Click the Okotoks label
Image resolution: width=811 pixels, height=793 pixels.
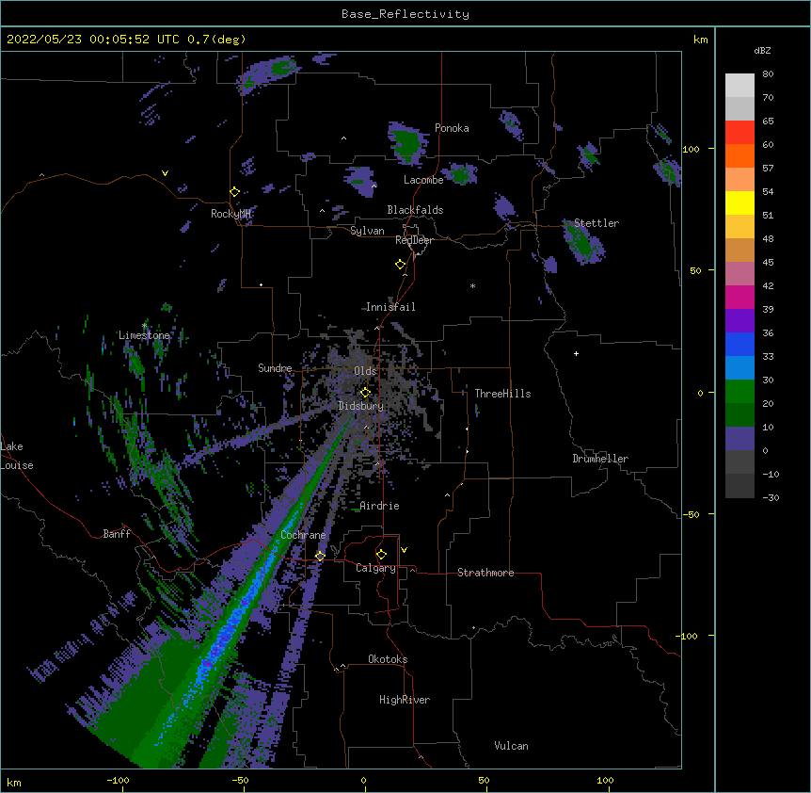[388, 659]
